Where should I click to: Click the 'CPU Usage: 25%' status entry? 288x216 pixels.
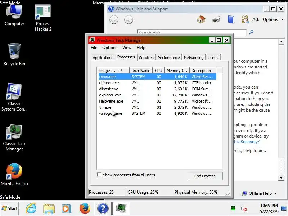tap(150, 192)
